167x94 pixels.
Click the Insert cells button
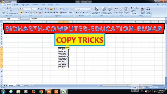(116, 10)
